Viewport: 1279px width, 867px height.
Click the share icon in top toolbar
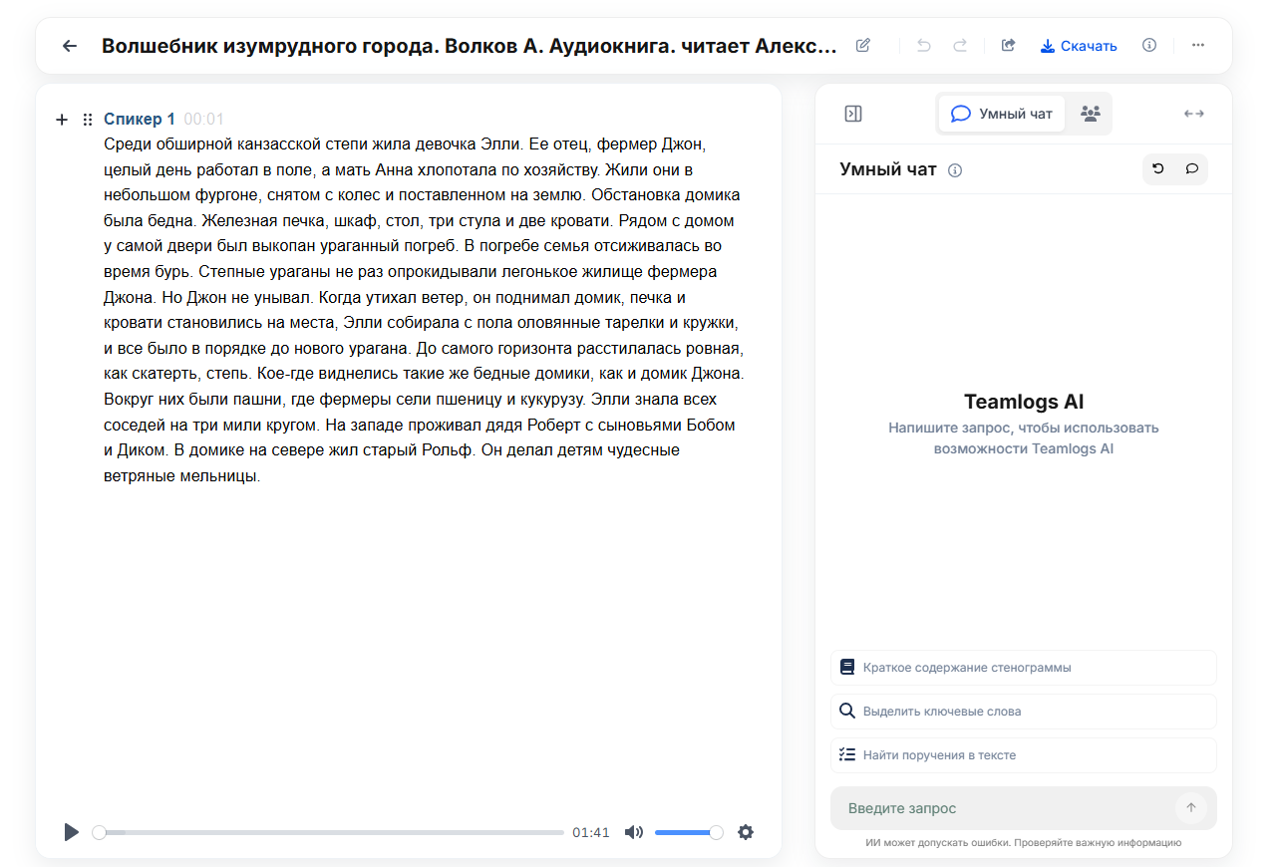(x=1008, y=45)
